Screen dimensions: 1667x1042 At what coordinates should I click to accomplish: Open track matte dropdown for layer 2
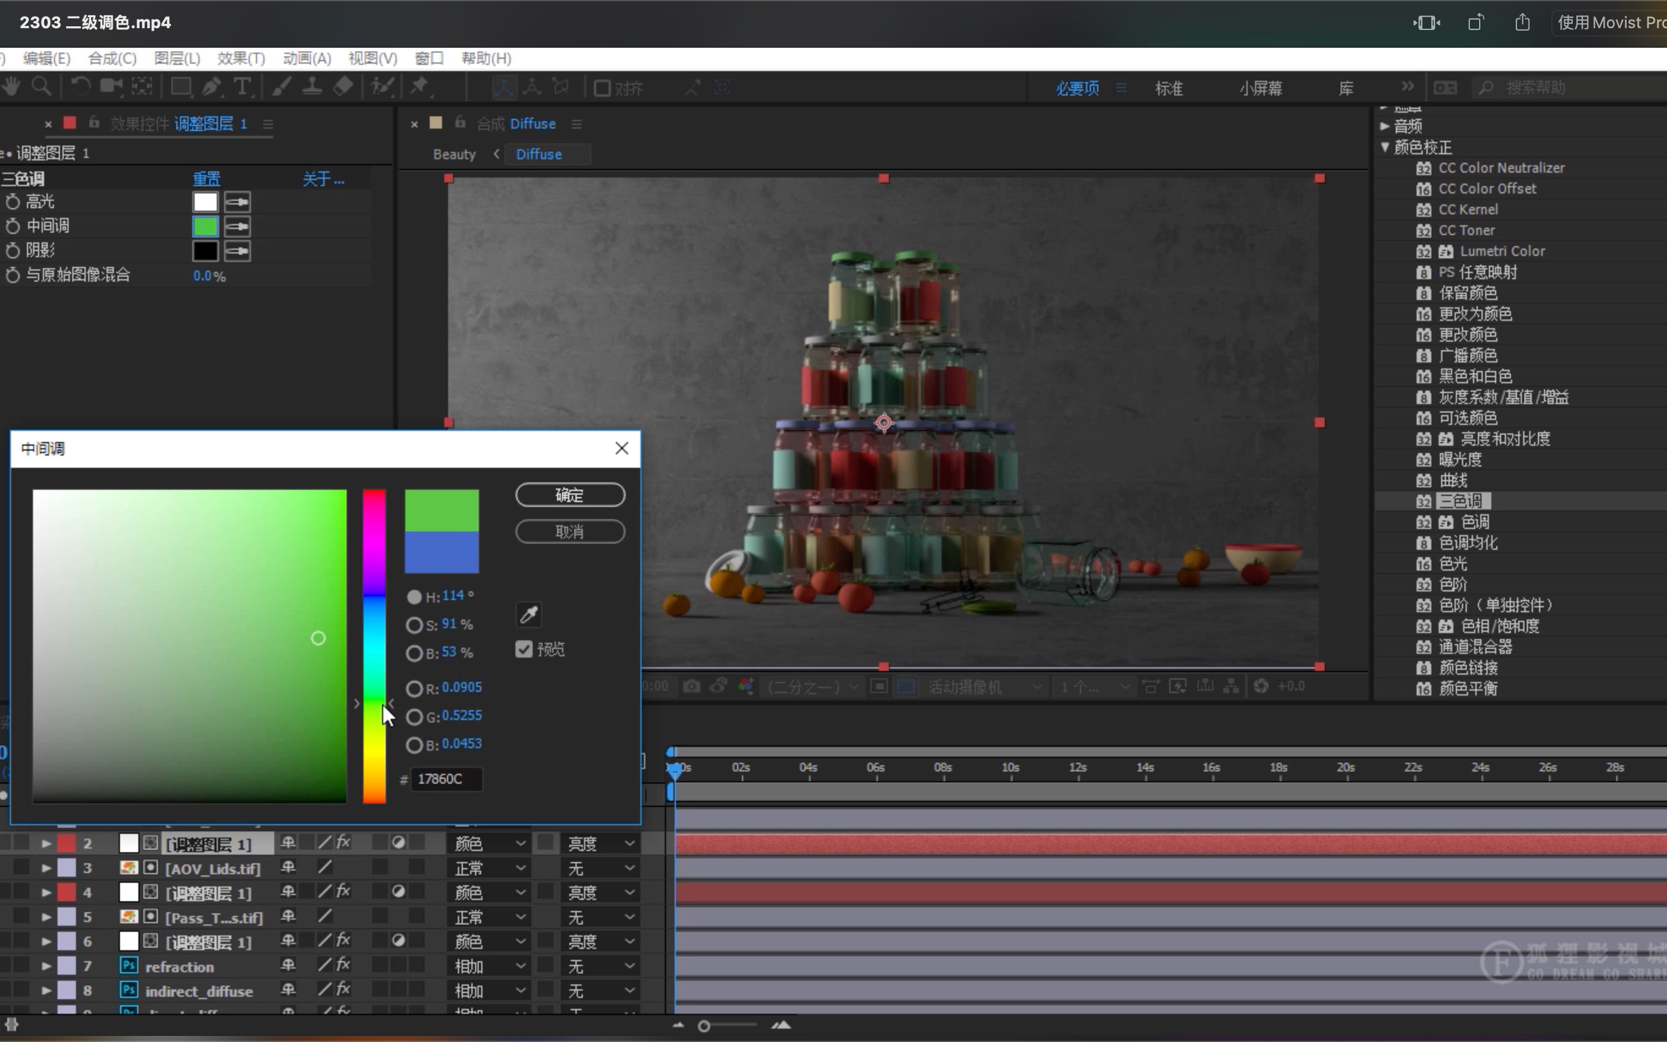[x=599, y=844]
